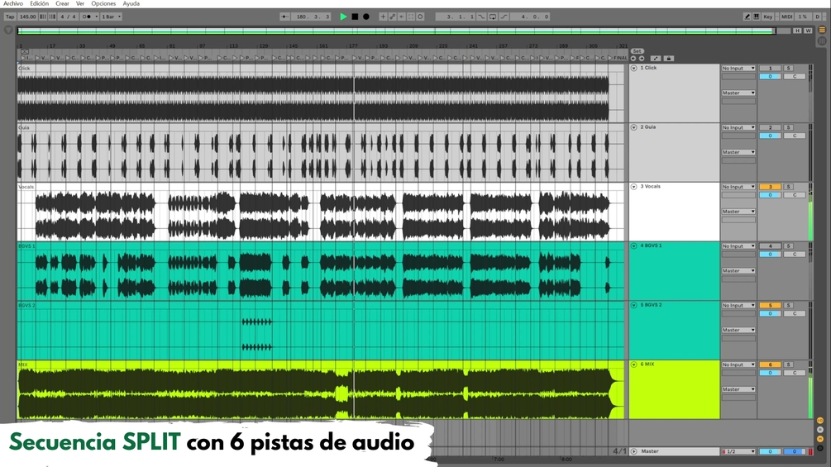831x467 pixels.
Task: Click the D disk overload indicator
Action: point(817,17)
